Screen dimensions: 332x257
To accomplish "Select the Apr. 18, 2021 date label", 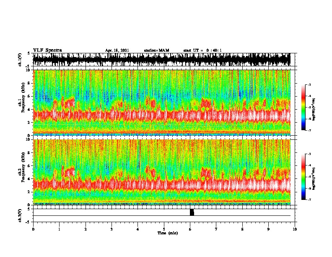I will (117, 50).
